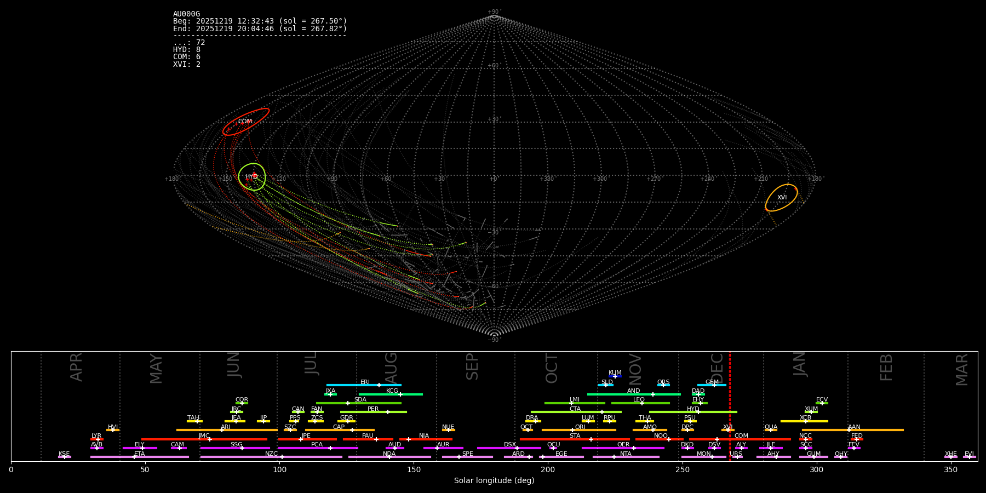Viewport: 986px width, 493px height.
Task: Click the JMC shower bar in timeline
Action: coord(204,439)
